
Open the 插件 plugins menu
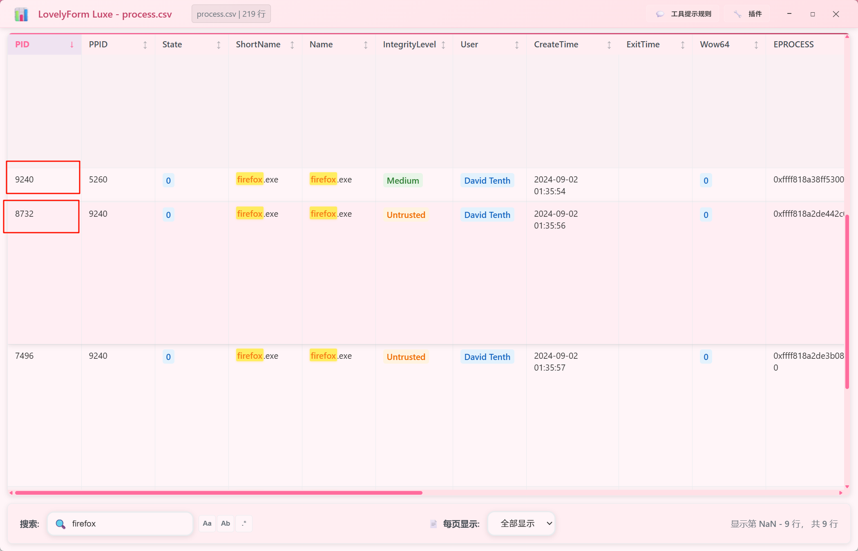(748, 14)
